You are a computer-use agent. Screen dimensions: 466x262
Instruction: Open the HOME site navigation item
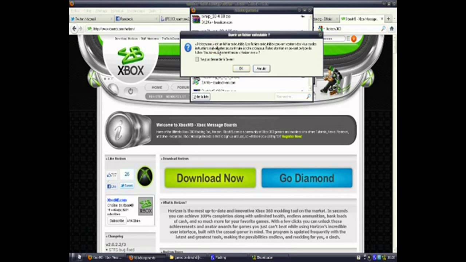click(x=157, y=87)
